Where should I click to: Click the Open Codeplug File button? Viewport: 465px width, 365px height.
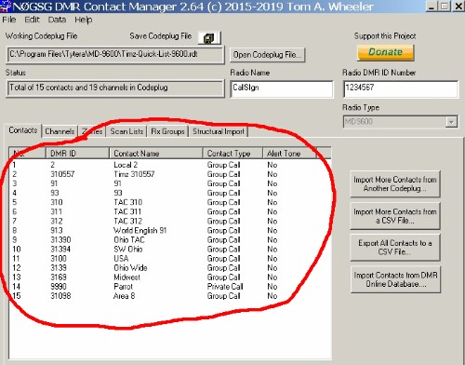click(x=267, y=55)
